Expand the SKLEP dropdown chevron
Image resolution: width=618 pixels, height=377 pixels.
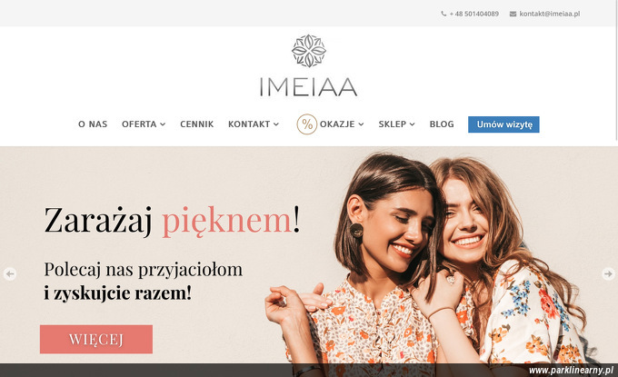tap(413, 124)
